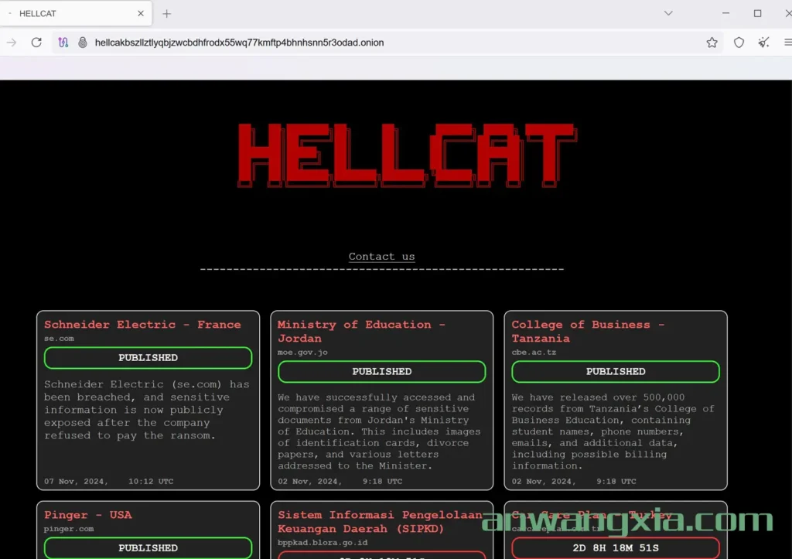Click PUBLISHED button on Ministry of Education card
This screenshot has height=559, width=792.
click(x=381, y=371)
